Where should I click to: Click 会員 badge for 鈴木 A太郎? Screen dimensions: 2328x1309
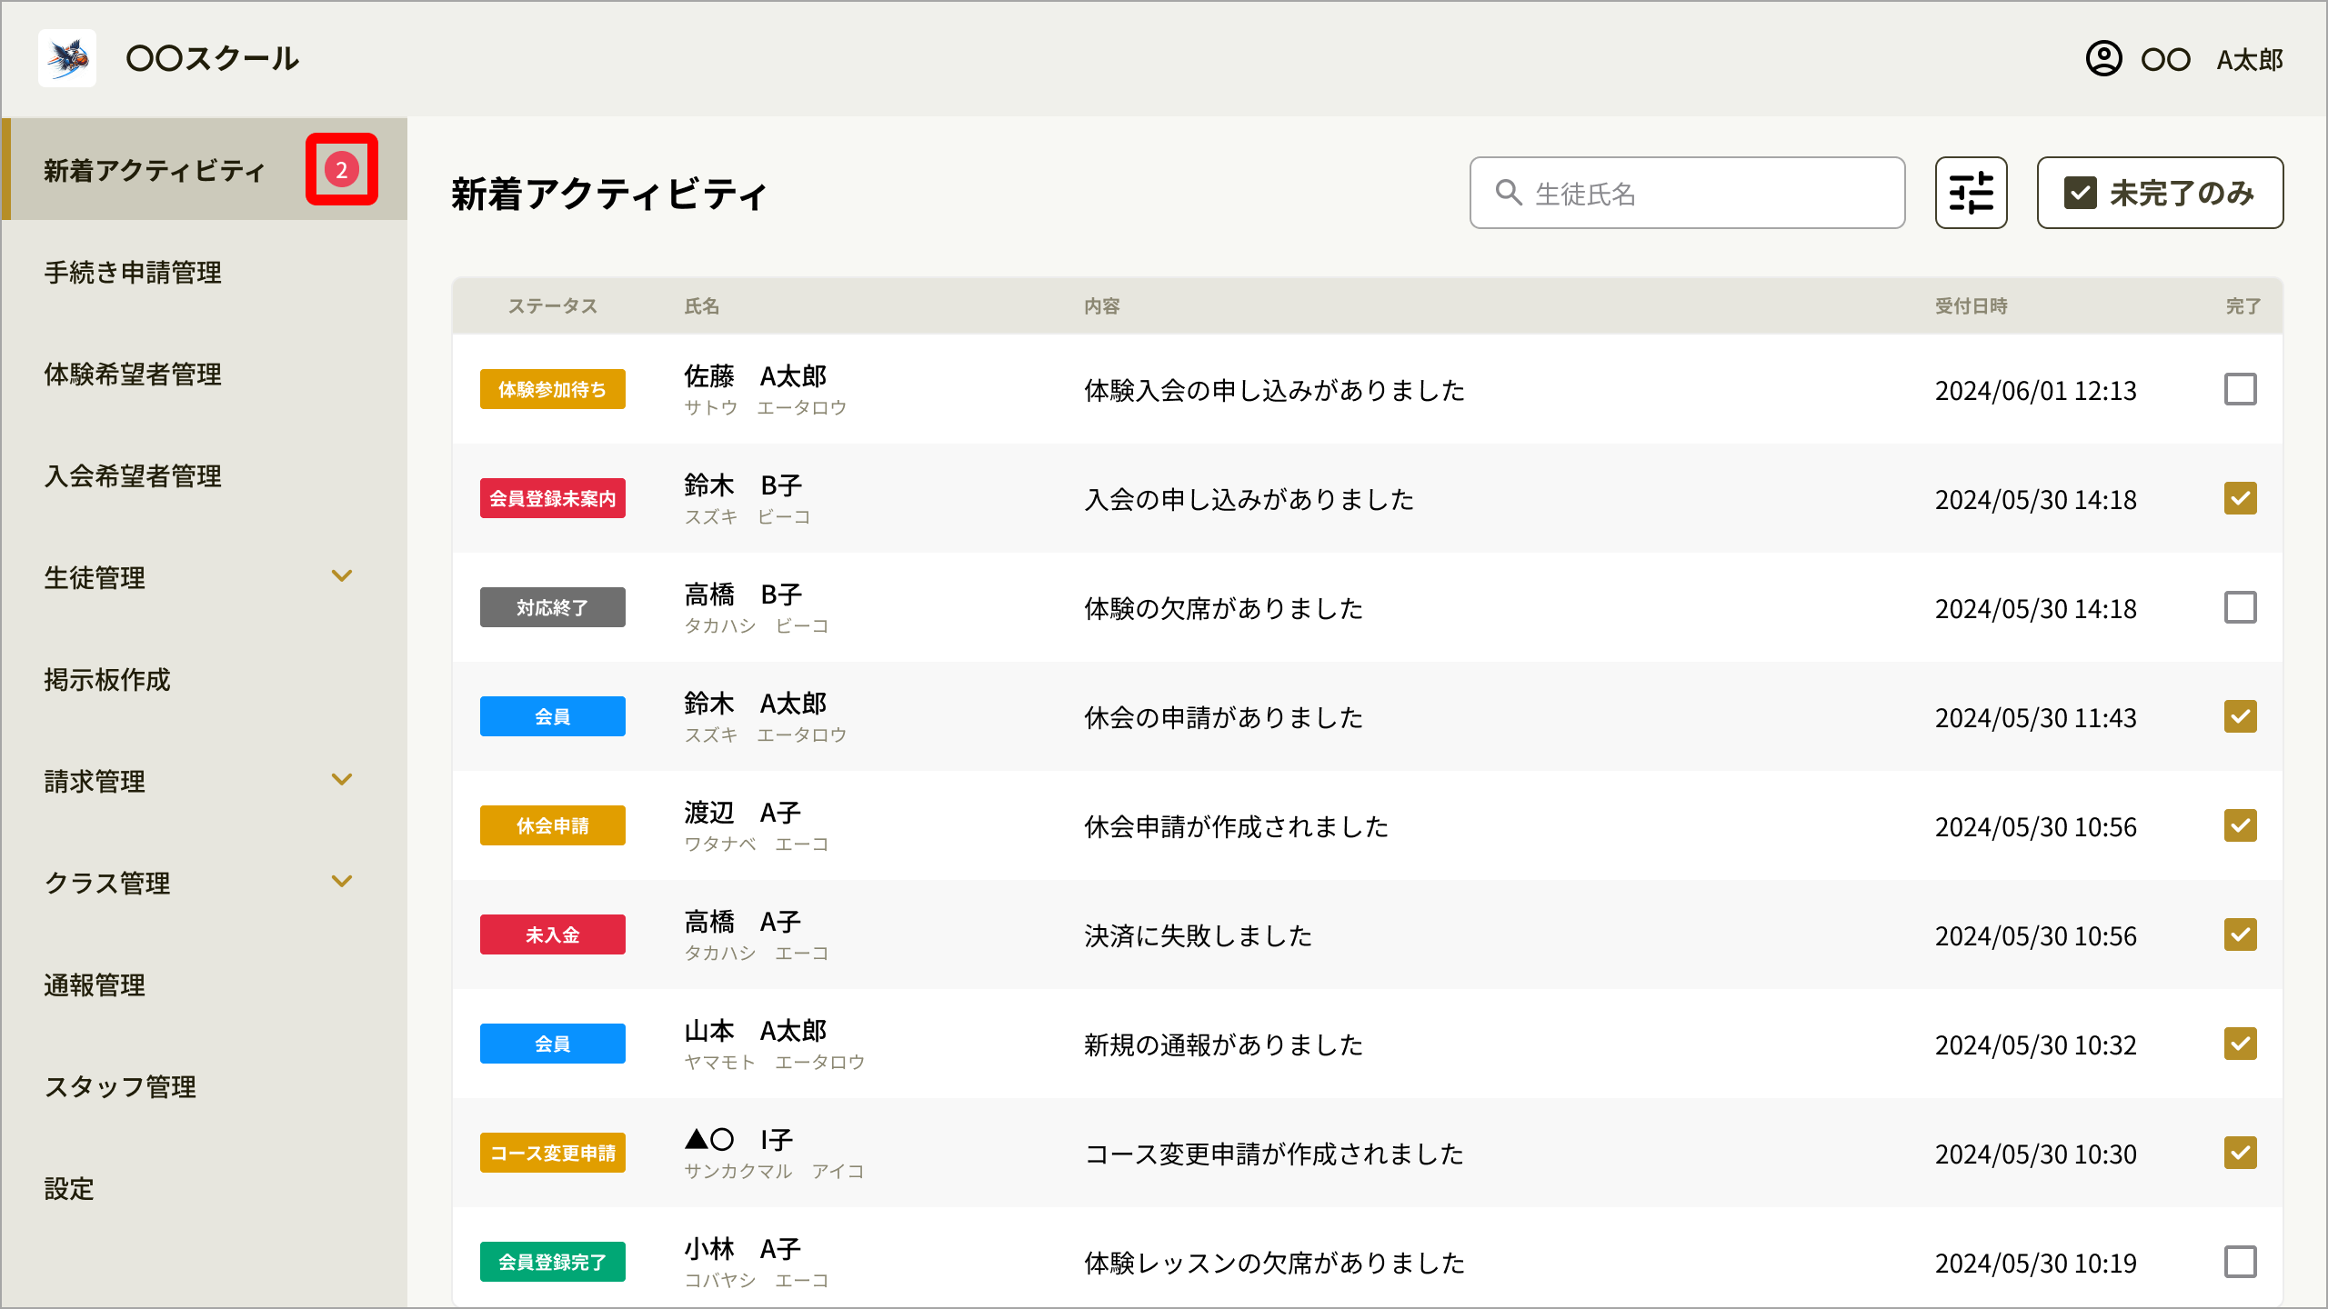point(553,716)
